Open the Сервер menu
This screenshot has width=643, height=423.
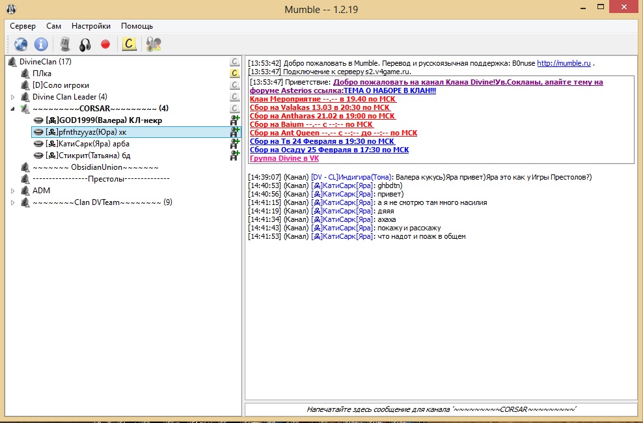tap(23, 26)
